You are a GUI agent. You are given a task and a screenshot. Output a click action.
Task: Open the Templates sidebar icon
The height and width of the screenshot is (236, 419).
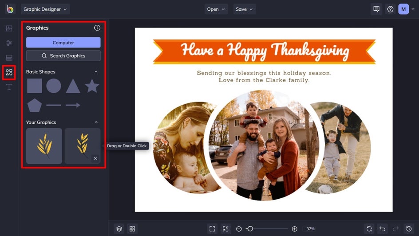tap(9, 58)
